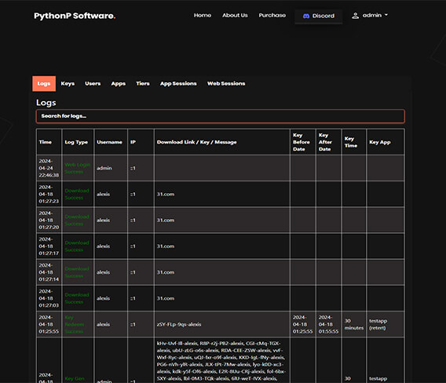Image resolution: width=446 pixels, height=383 pixels.
Task: Click Key Before Date column header
Action: pos(302,142)
